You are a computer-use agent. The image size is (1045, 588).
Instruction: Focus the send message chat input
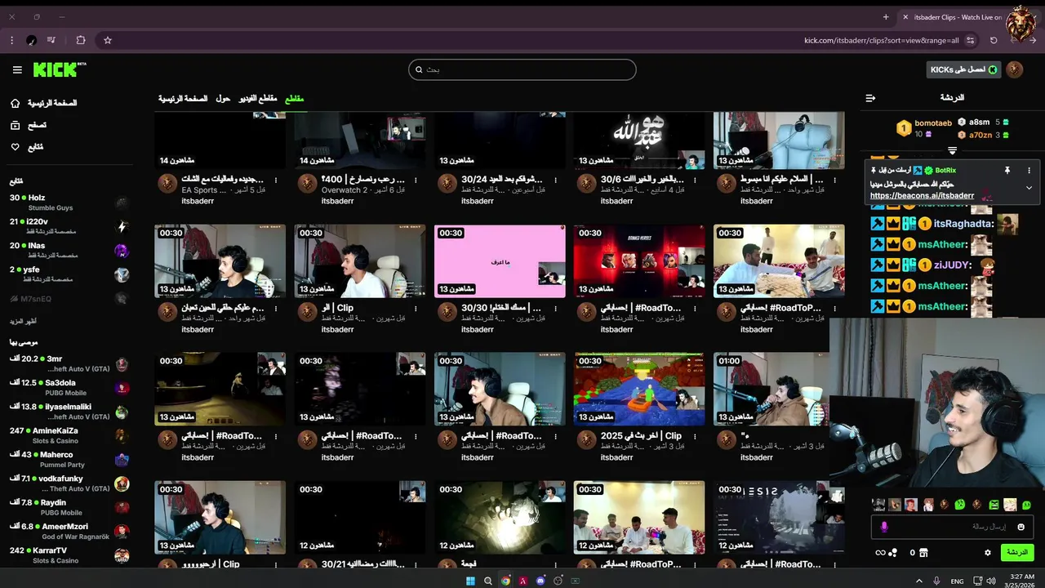click(951, 527)
